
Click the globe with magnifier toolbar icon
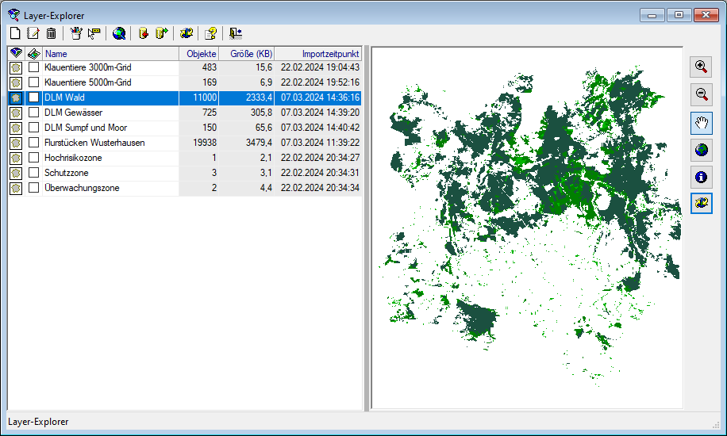(119, 33)
